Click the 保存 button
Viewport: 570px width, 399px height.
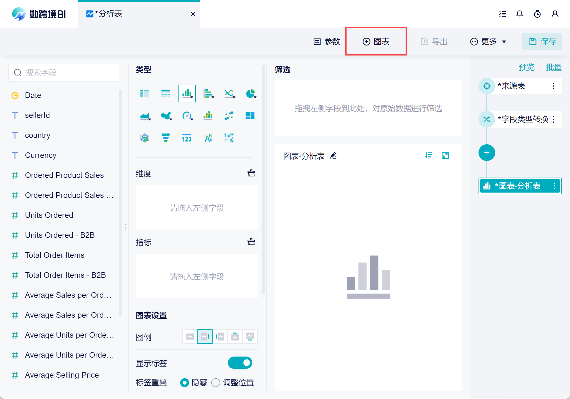tap(542, 42)
